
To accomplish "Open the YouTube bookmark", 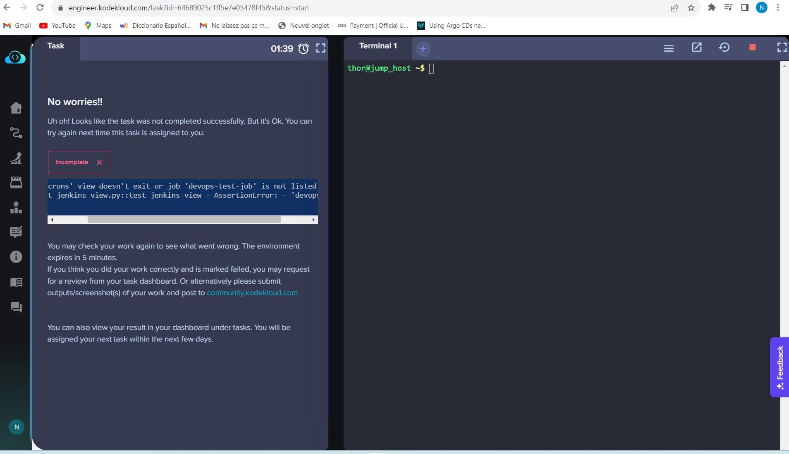I will (58, 26).
